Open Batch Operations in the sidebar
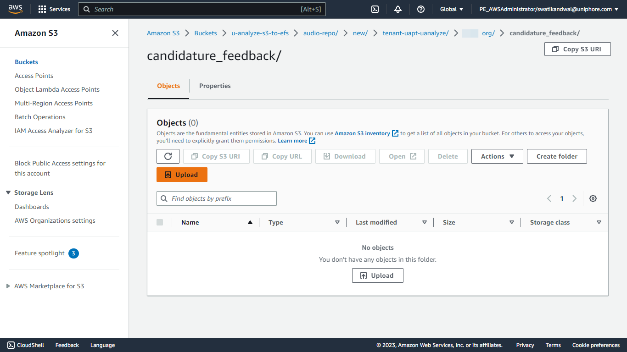627x352 pixels. (x=40, y=117)
